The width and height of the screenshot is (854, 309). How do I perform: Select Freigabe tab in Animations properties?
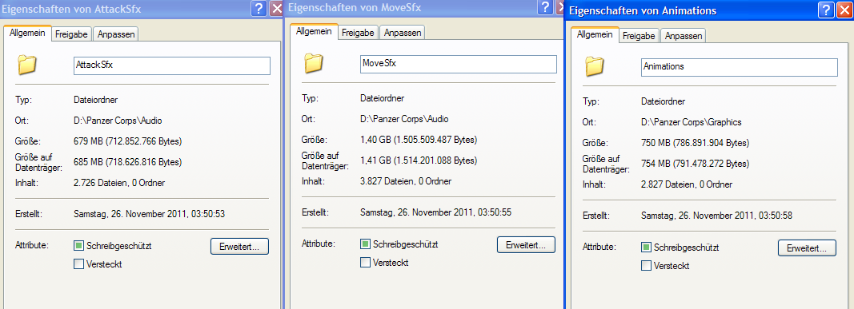(x=639, y=36)
